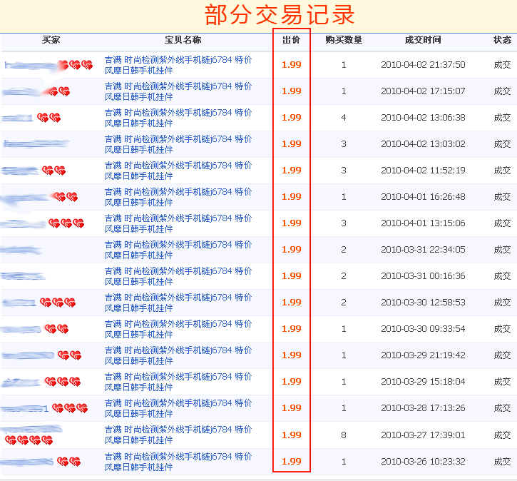Click the 宝贝名称 column header
Image resolution: width=517 pixels, height=481 pixels.
point(183,40)
